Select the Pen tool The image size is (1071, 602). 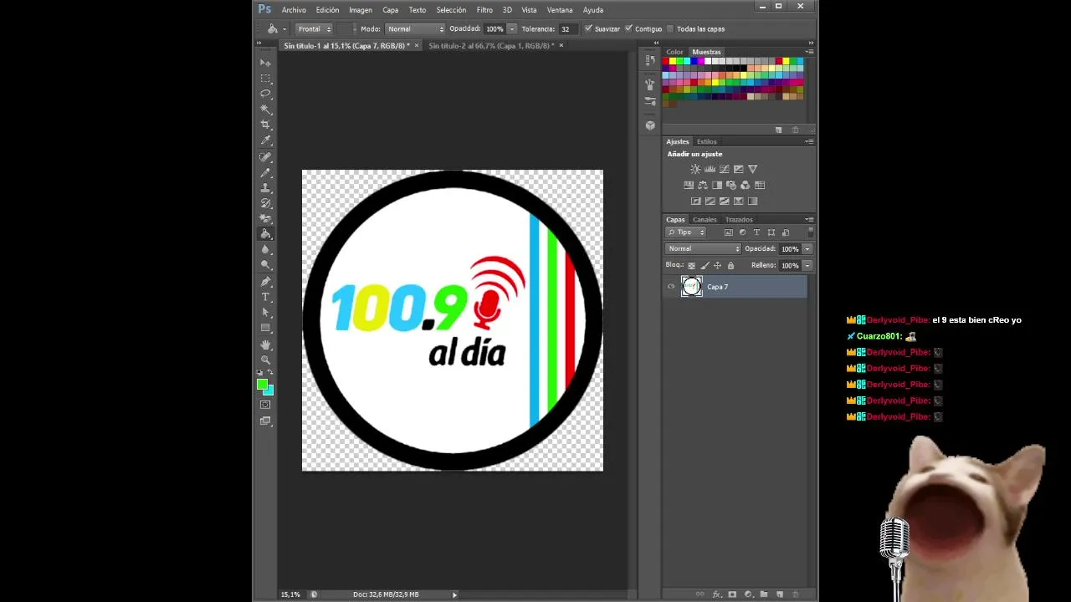tap(265, 282)
